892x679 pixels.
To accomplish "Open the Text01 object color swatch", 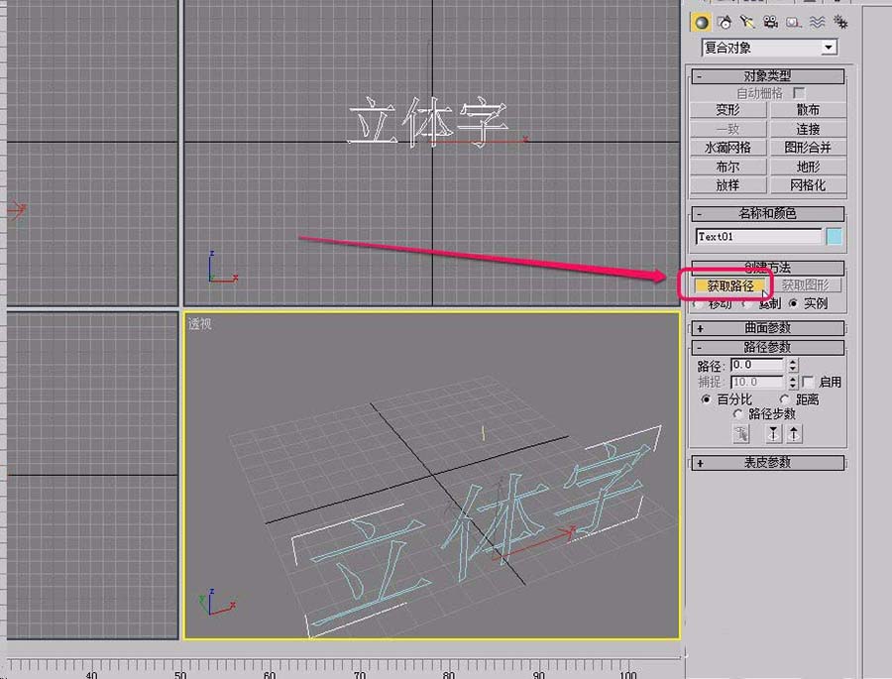I will 835,236.
